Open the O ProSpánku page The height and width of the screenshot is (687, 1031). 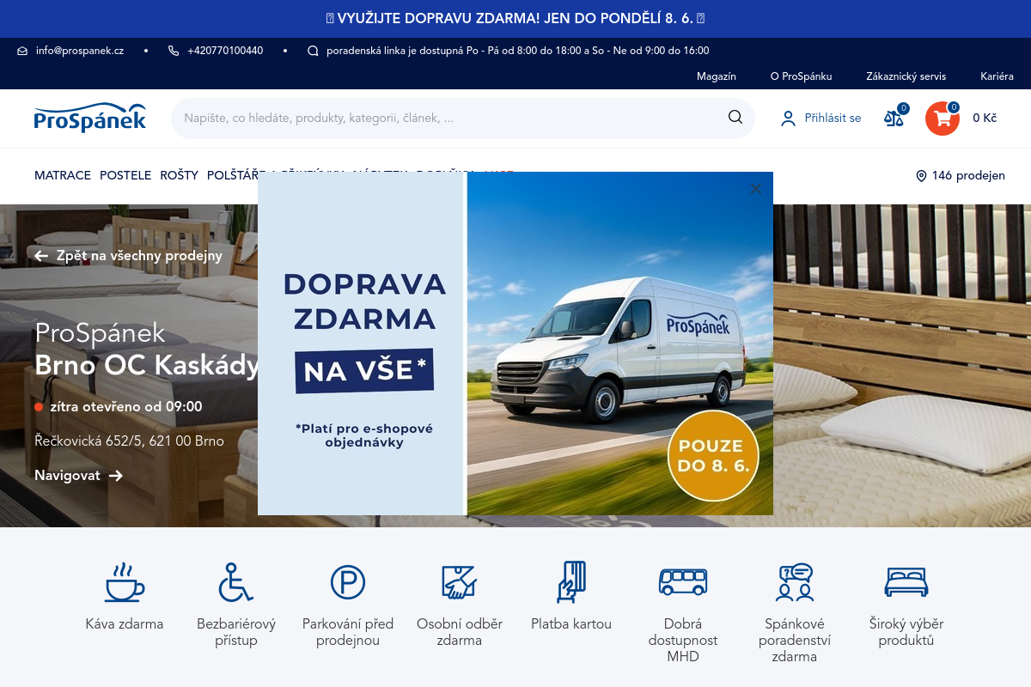pyautogui.click(x=801, y=76)
